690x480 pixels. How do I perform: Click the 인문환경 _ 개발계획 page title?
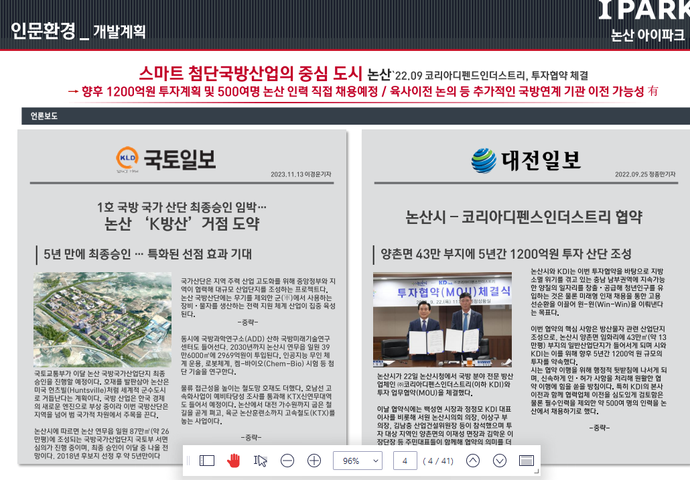coord(78,31)
